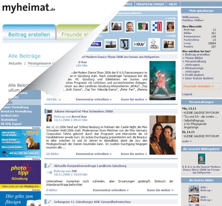Image resolution: width=222 pixels, height=206 pixels.
Task: Open the VERANSTALTUNGEN menu item
Action: coord(150,4)
